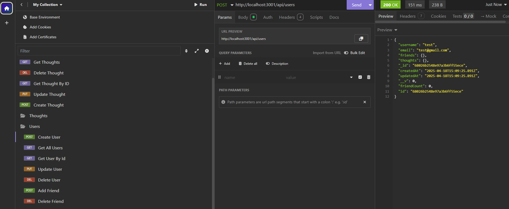Click the Delete all parameters button
The width and height of the screenshot is (509, 209).
pos(248,64)
